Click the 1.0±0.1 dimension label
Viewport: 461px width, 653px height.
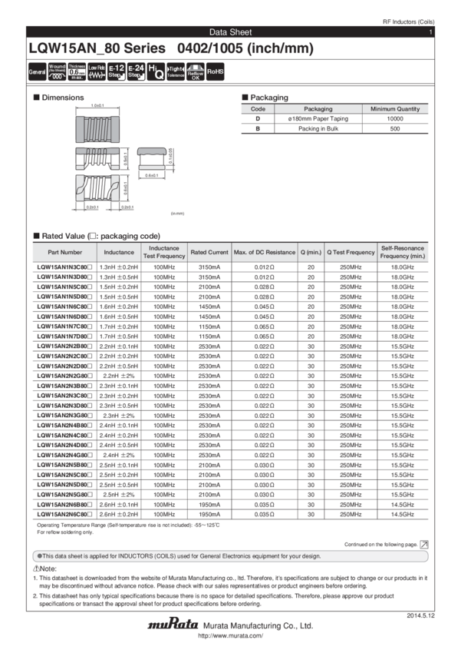tap(97, 106)
